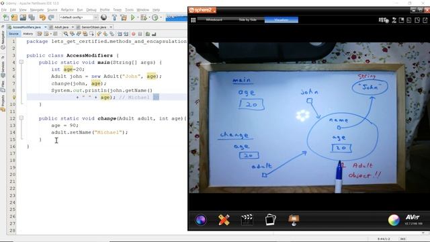Click Debug Project icon
The width and height of the screenshot is (430, 242).
pyautogui.click(x=143, y=17)
